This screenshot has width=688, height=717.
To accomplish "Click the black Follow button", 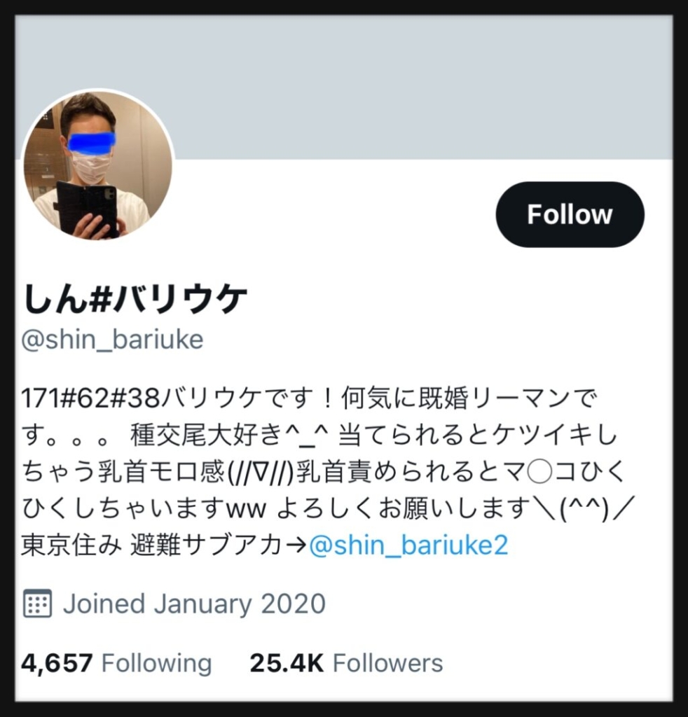I will coord(570,214).
